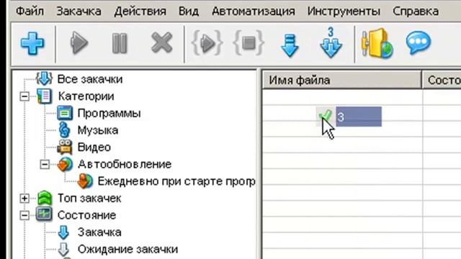Expand the Топ закачек tree node
This screenshot has height=259, width=461.
coord(24,199)
